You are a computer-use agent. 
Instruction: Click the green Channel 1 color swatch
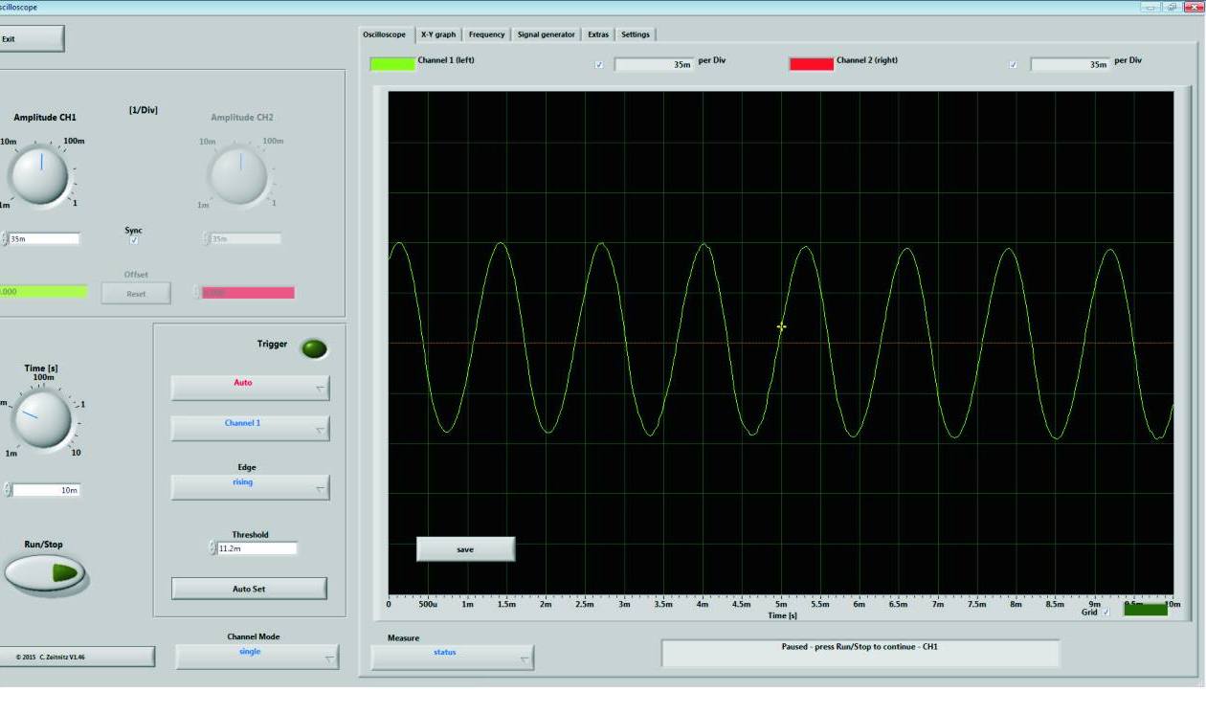(x=392, y=64)
